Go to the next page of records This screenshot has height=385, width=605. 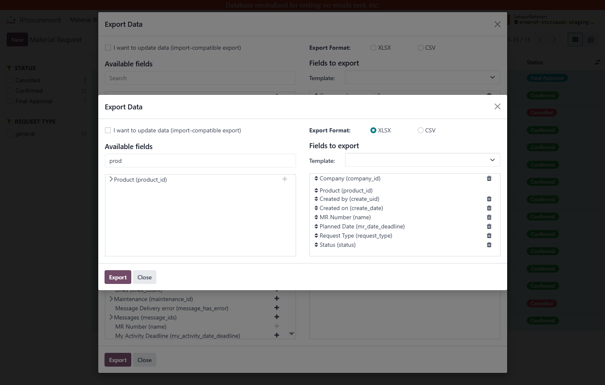coord(554,40)
